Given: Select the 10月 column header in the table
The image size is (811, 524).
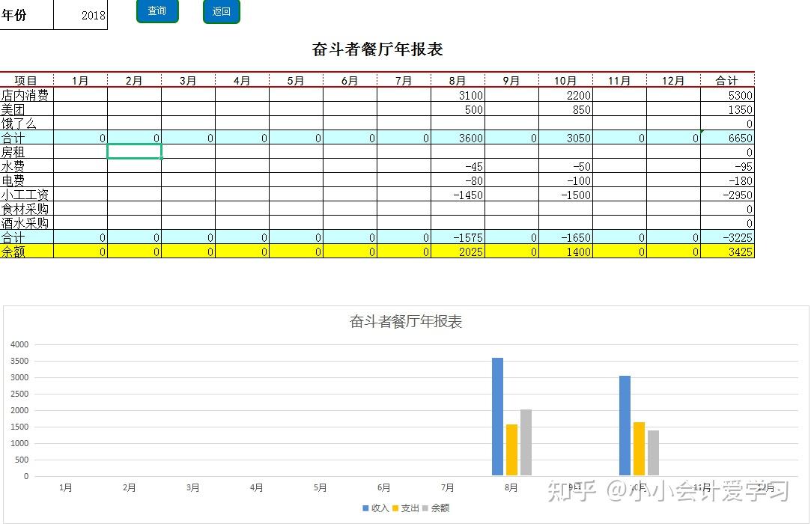Looking at the screenshot, I should pos(565,80).
